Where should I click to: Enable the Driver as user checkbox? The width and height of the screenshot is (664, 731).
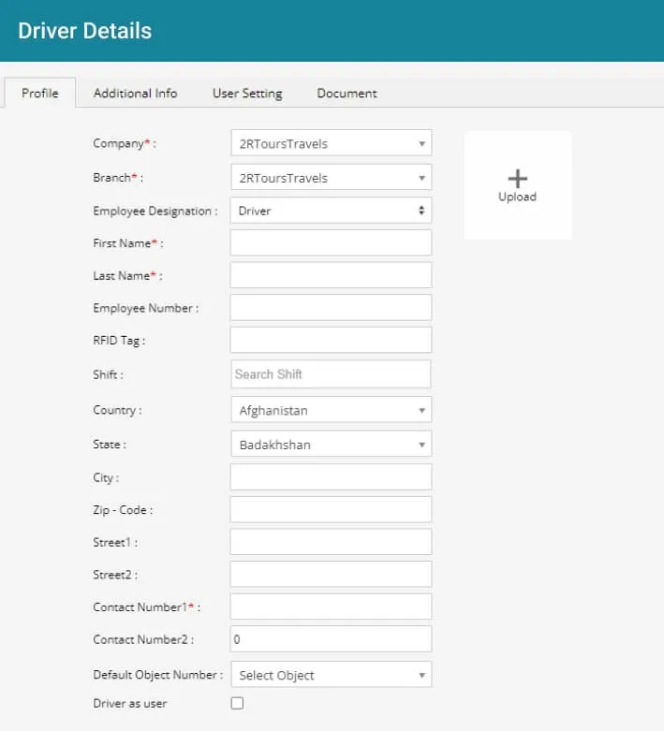pyautogui.click(x=237, y=703)
